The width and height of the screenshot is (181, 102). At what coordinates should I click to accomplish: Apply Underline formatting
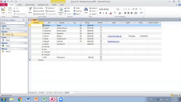(x=106, y=13)
